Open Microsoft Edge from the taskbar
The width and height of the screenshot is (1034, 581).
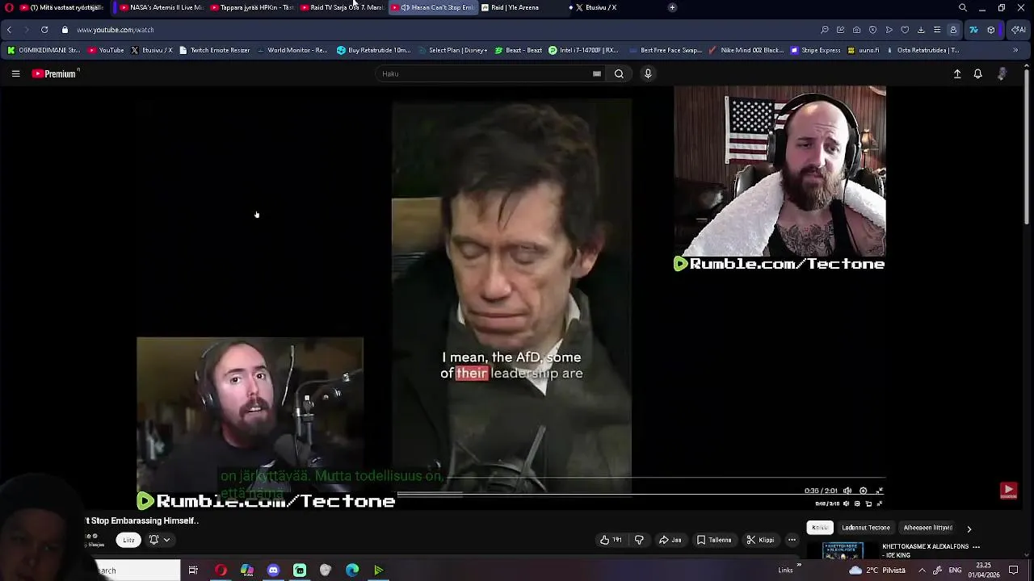[x=352, y=571]
